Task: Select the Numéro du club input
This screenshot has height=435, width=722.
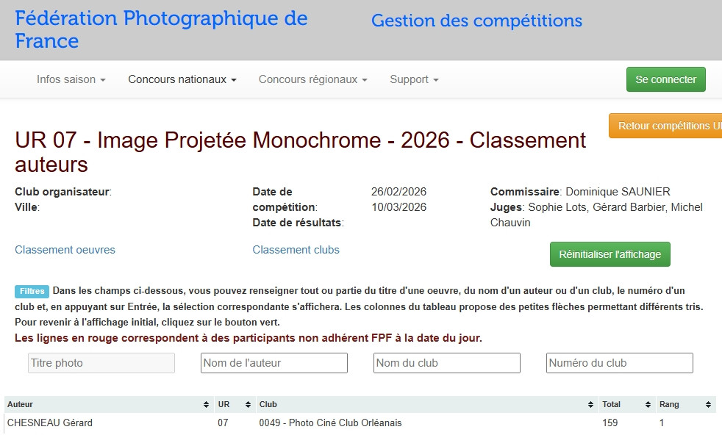Action: (619, 363)
